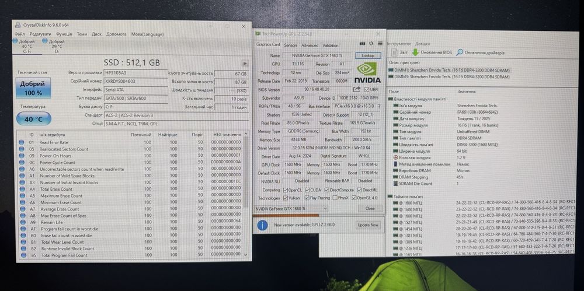Toggle UEFI checkbox in GPU-Z
Viewport: 584px width, 291px height.
tap(367, 89)
